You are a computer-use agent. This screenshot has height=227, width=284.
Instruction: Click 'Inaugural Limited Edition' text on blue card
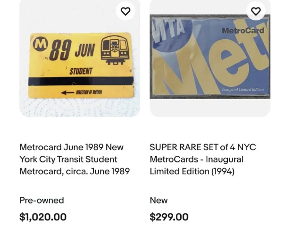pos(242,90)
